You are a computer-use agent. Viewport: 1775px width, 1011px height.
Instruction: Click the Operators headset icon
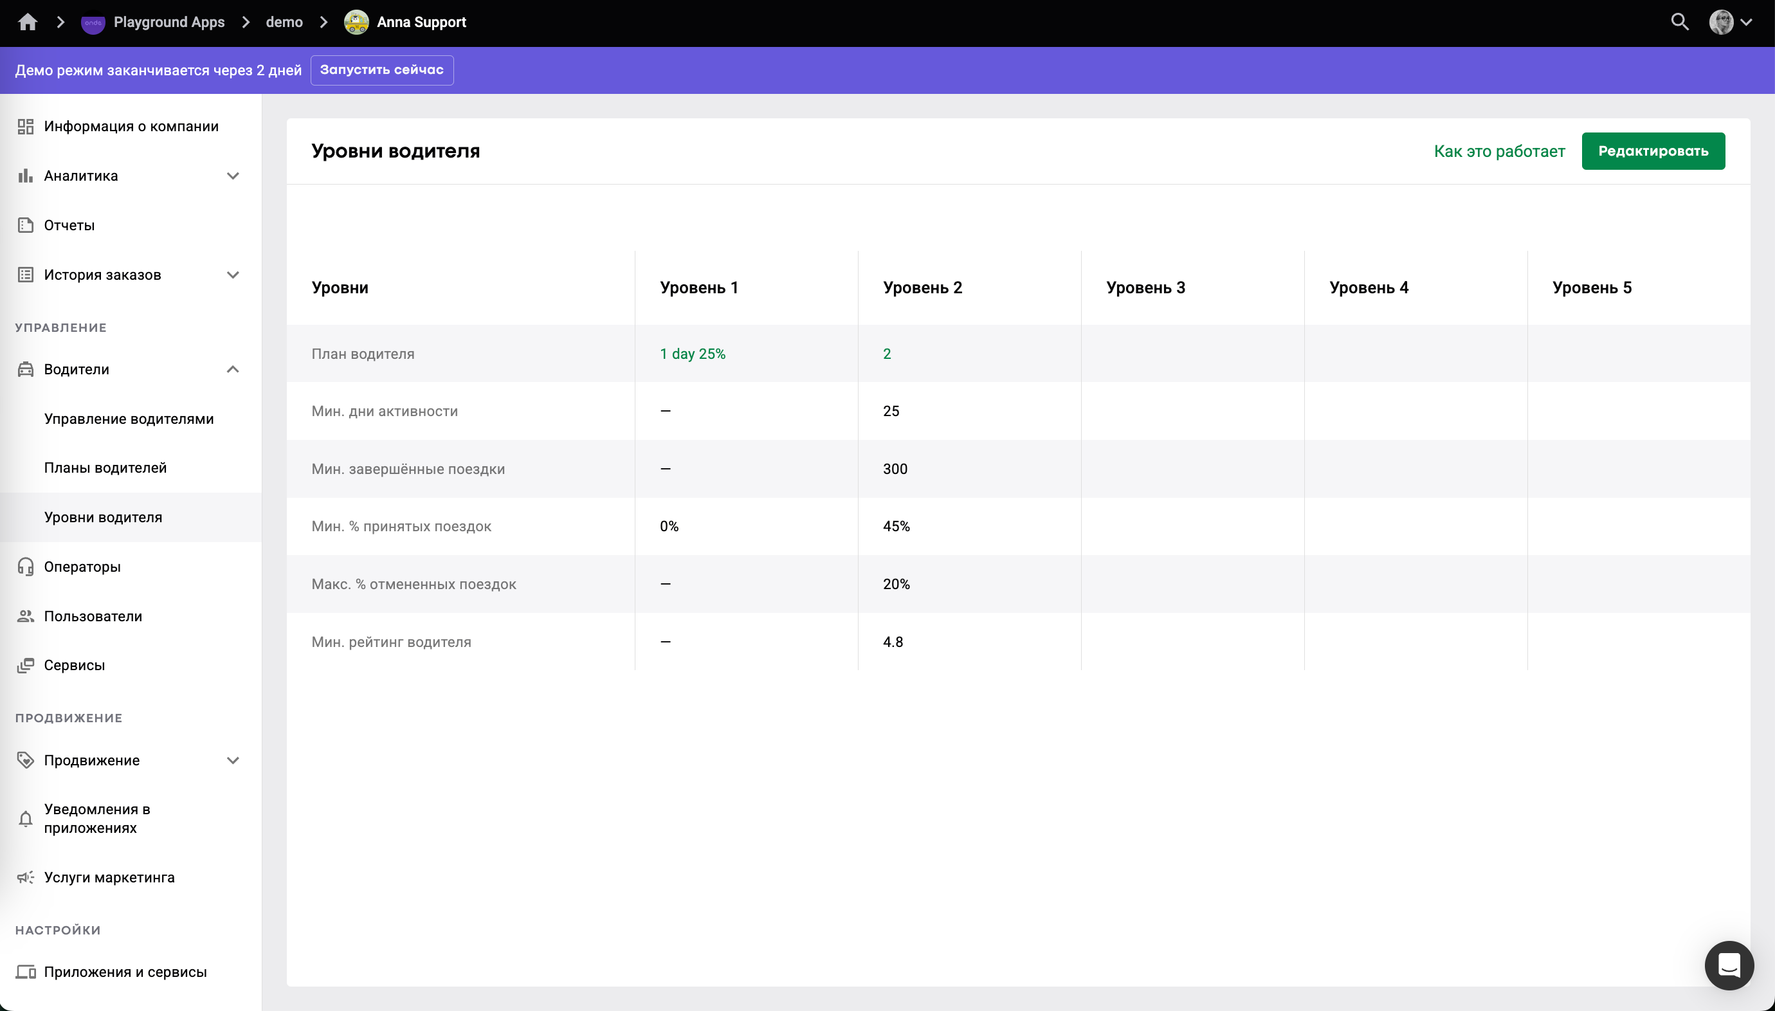click(26, 567)
